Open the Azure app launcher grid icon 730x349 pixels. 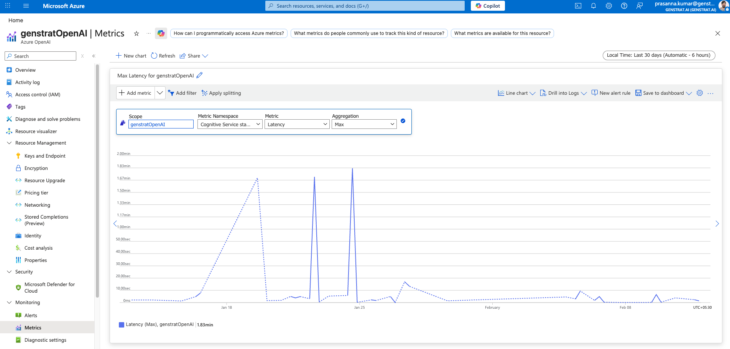pos(8,6)
